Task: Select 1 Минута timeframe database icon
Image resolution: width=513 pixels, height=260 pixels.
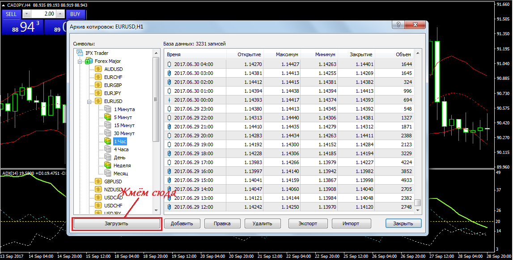Action: click(108, 109)
